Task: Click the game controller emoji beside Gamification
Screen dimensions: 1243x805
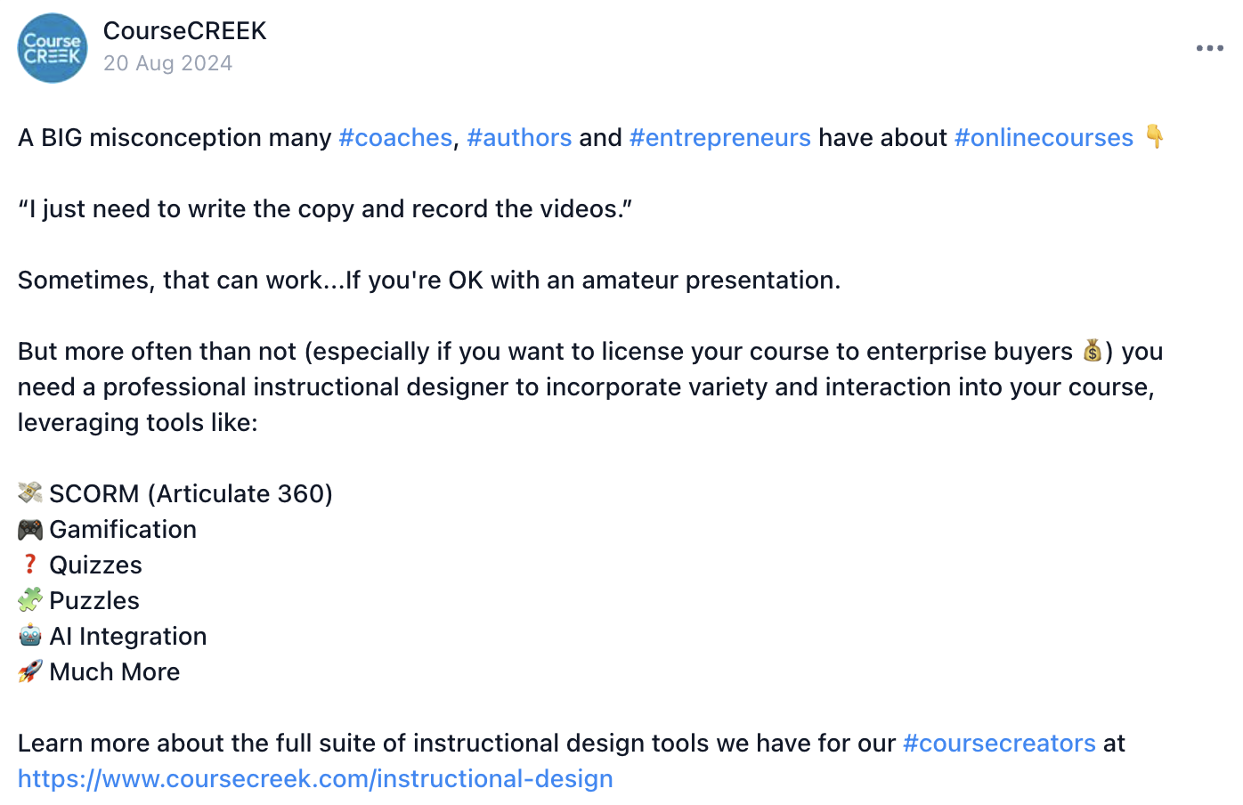Action: point(30,530)
